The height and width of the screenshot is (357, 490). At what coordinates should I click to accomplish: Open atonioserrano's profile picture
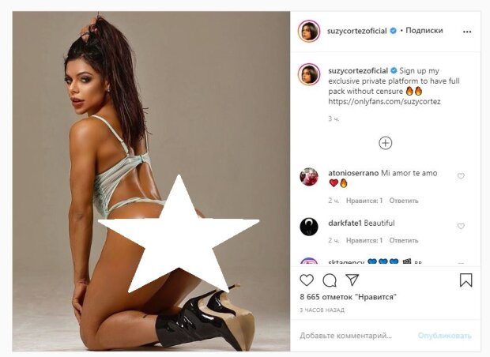click(309, 177)
